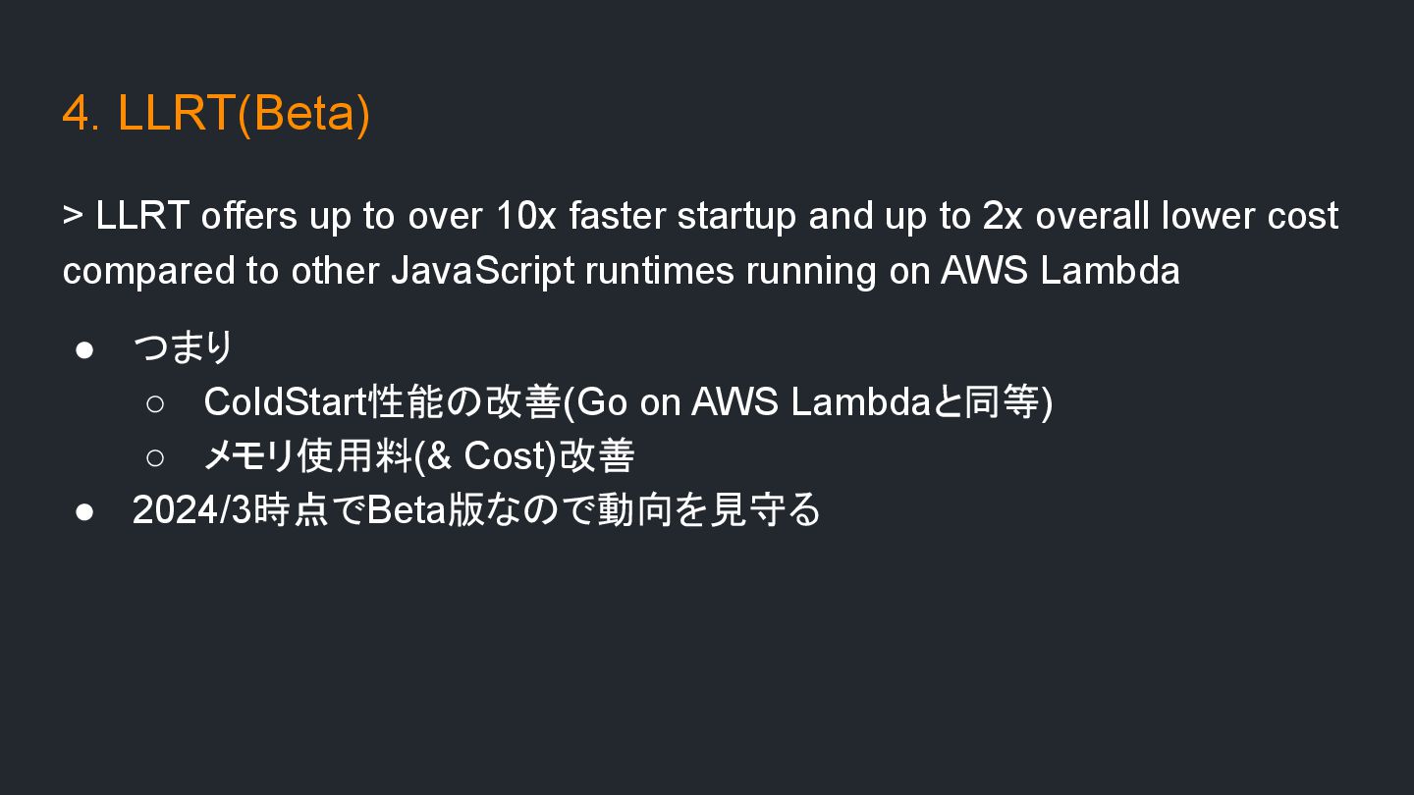
Task: Click the ">" quote marker before LLRT offers
Action: pyautogui.click(x=73, y=216)
